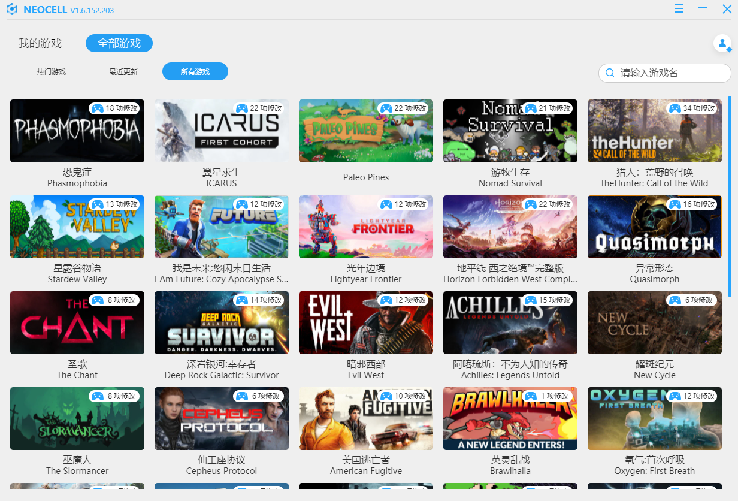Screen dimensions: 738x501
Task: Click the controller icon on Cepheus Protocol card
Action: [x=241, y=396]
